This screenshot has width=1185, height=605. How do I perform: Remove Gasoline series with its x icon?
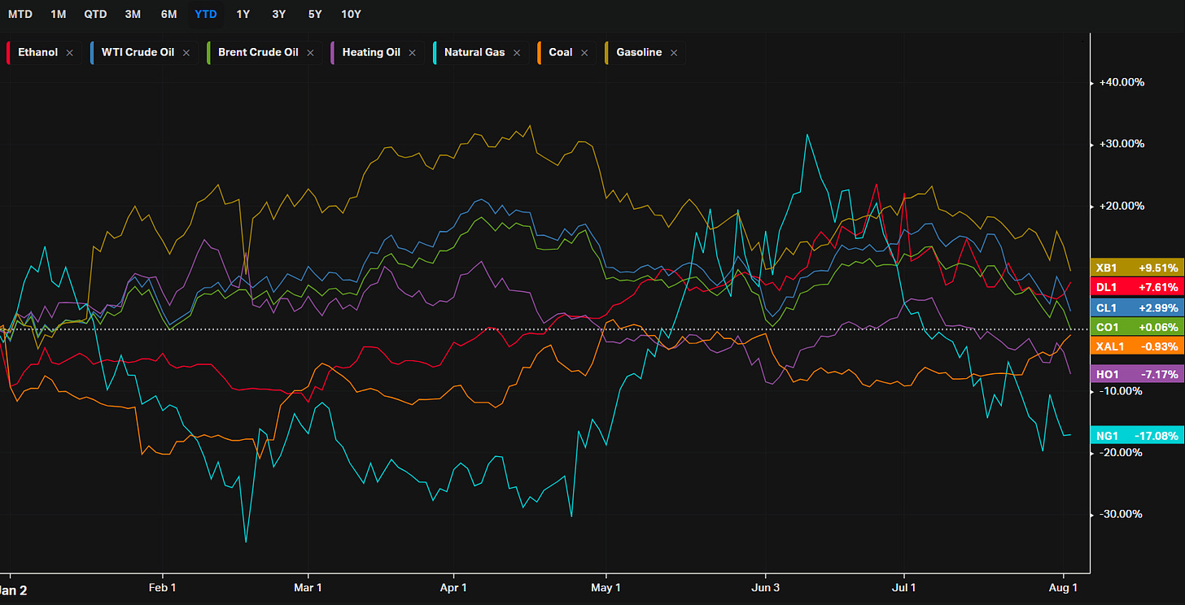(x=673, y=53)
